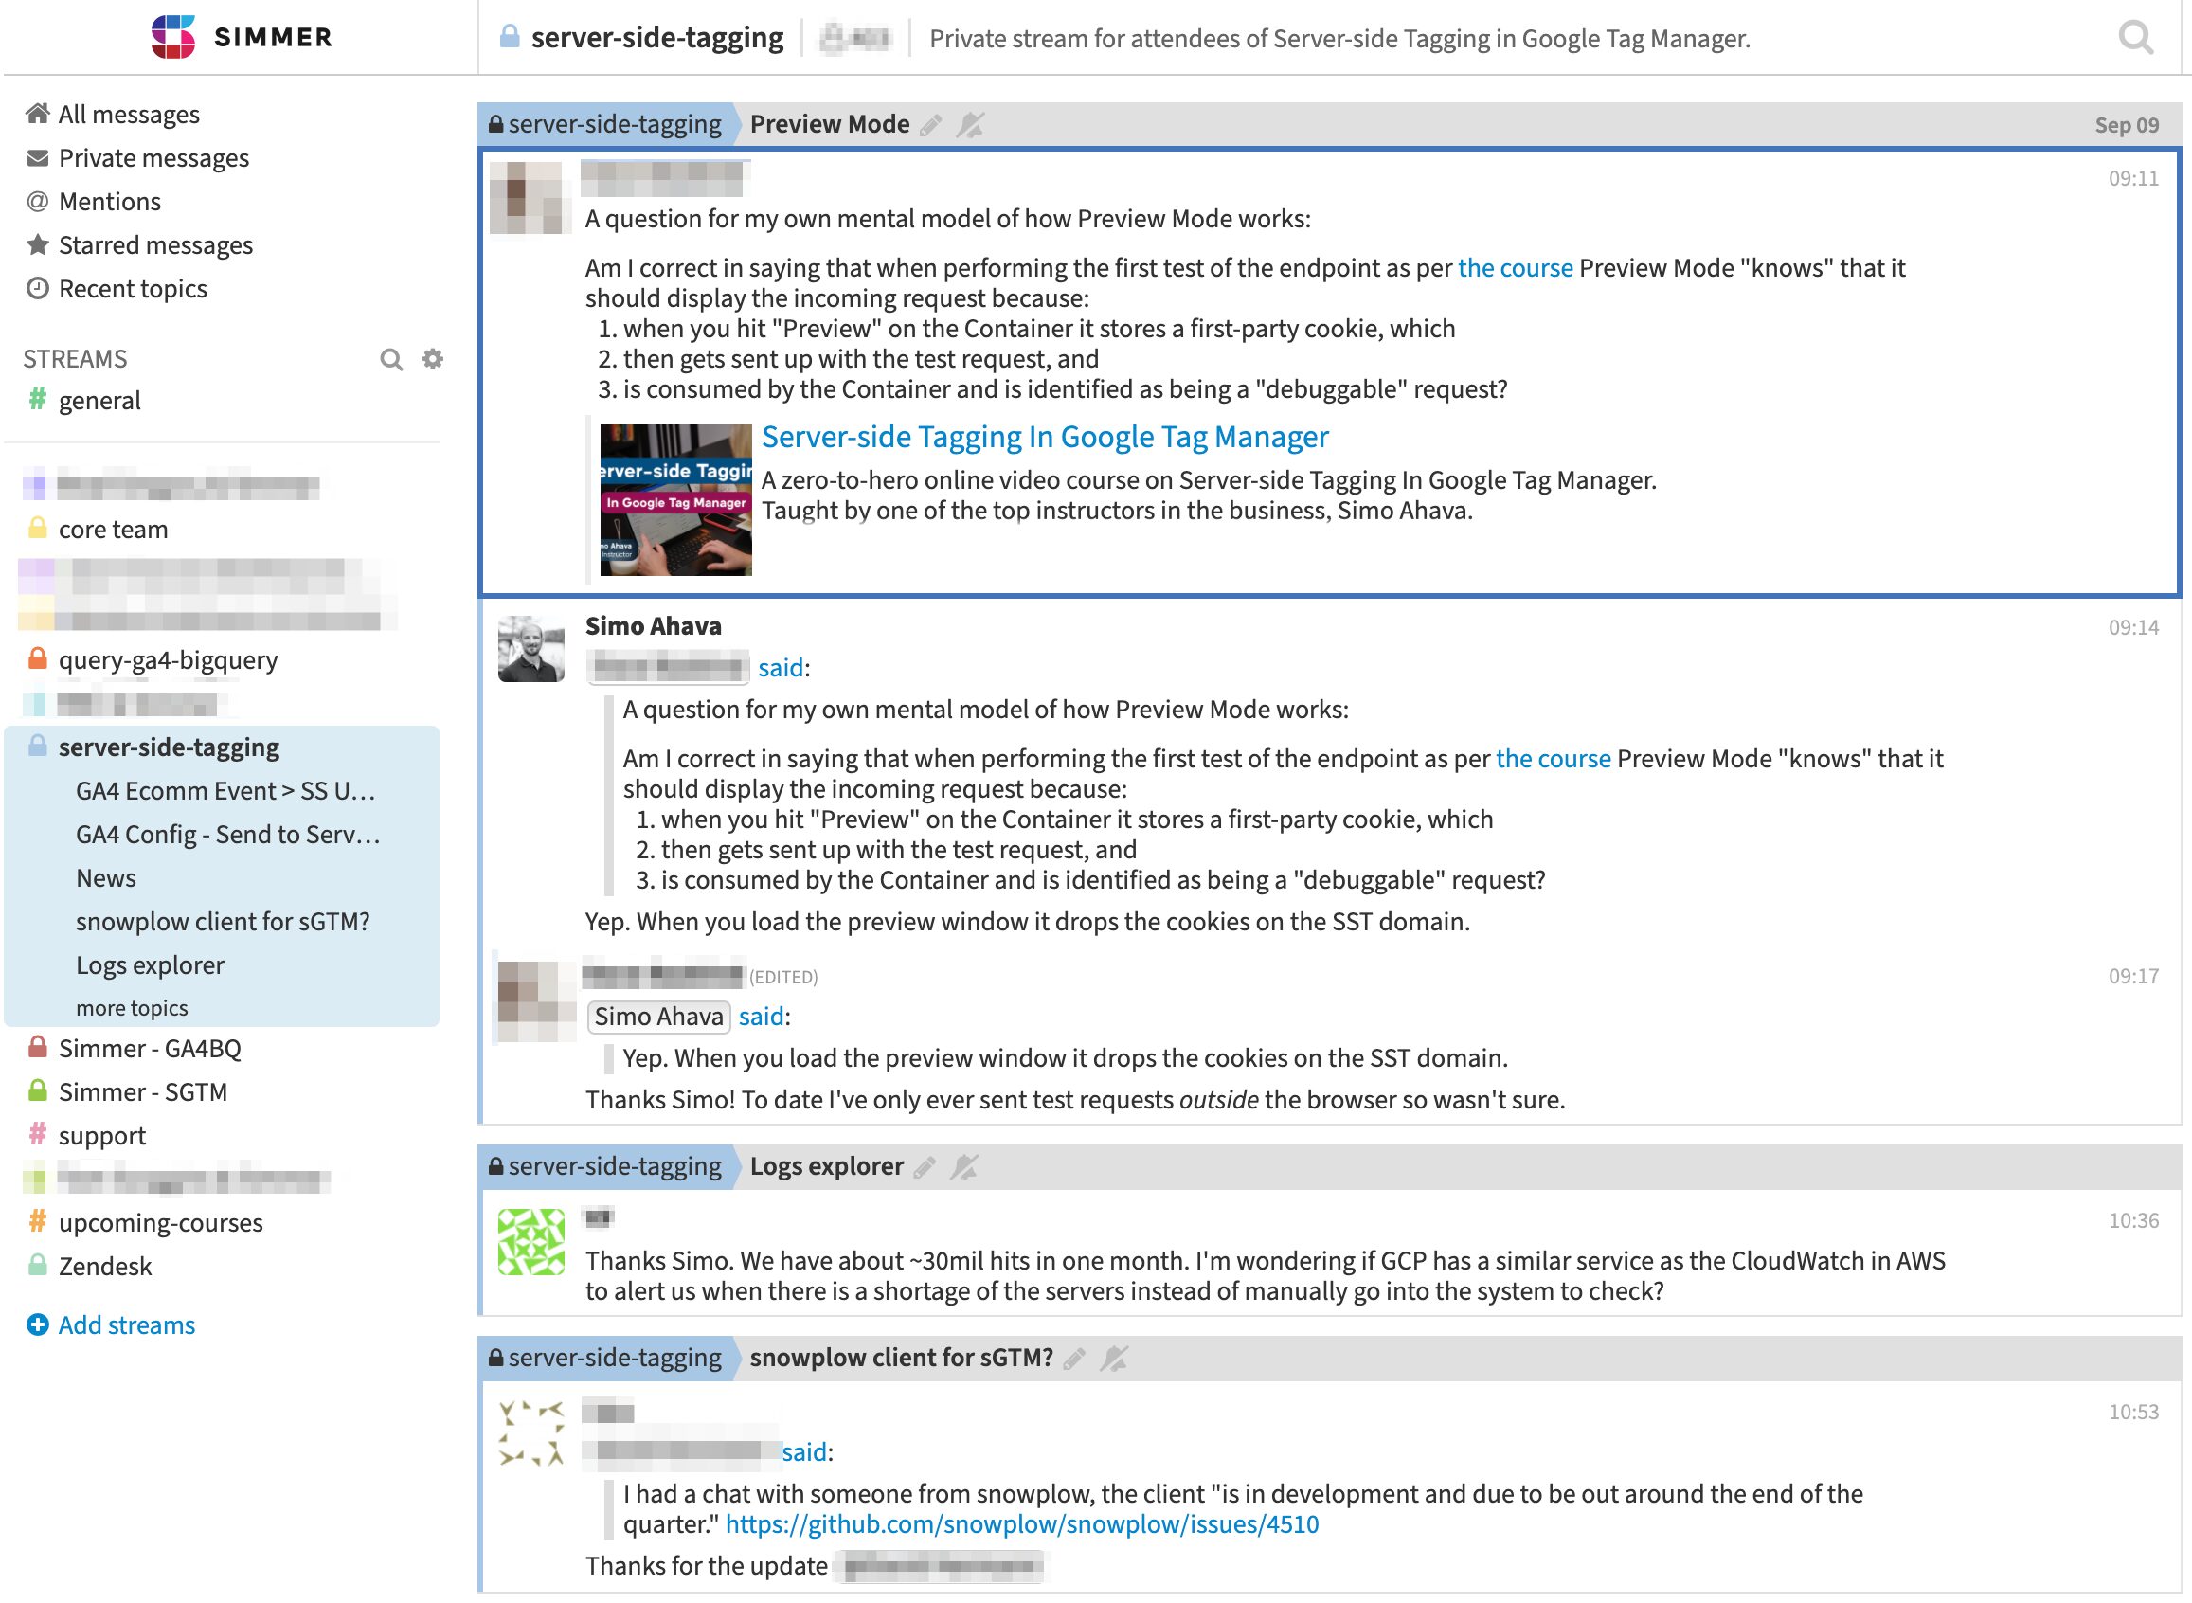Click the home icon beside All messages
The height and width of the screenshot is (1603, 2192).
tap(37, 114)
